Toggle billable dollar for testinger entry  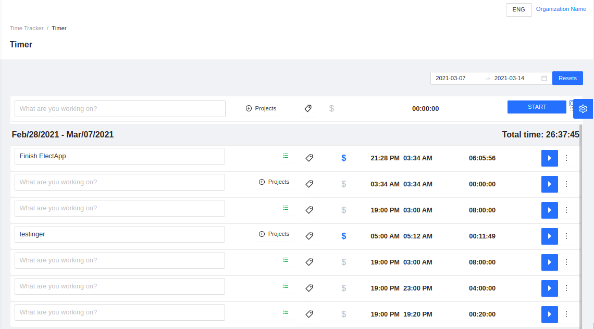343,236
